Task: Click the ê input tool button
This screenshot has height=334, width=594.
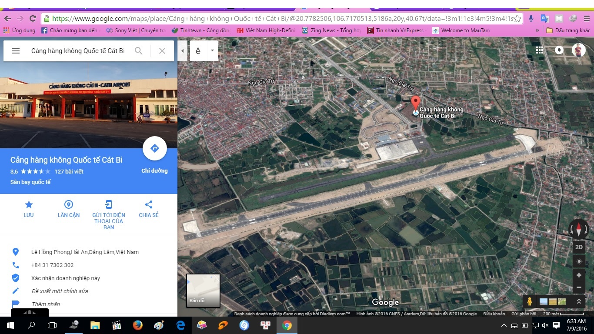Action: [x=198, y=51]
